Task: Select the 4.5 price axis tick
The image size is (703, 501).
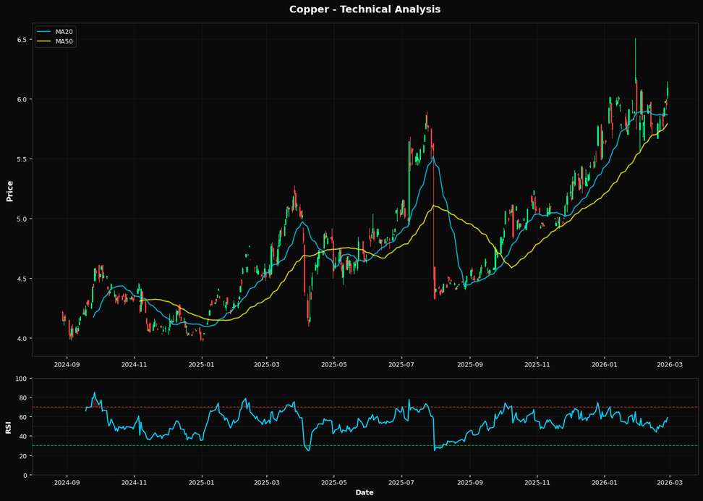Action: tap(22, 278)
